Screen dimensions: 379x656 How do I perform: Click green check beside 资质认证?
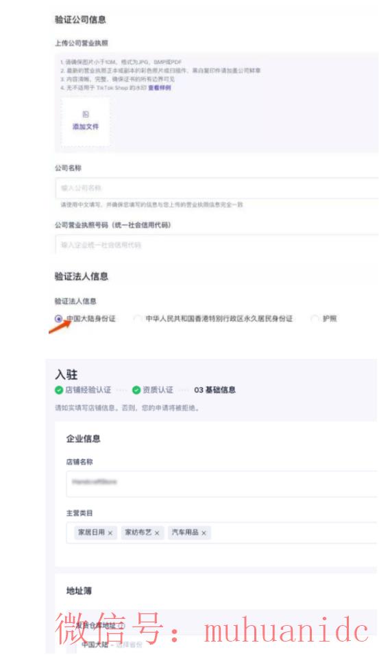(x=136, y=390)
